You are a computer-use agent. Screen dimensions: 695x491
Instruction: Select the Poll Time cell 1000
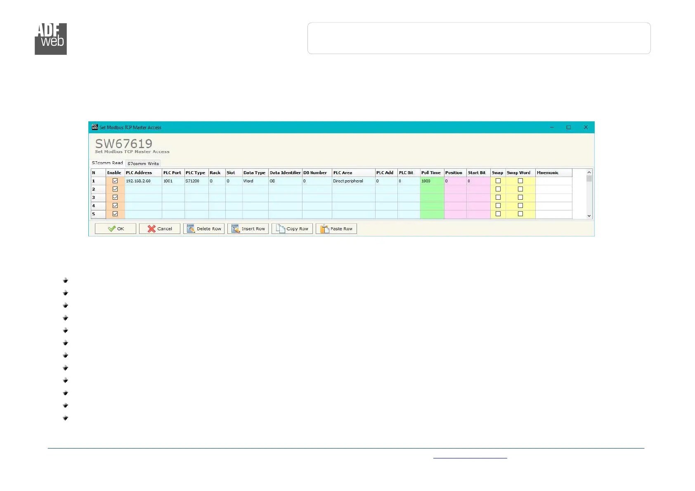(x=432, y=181)
